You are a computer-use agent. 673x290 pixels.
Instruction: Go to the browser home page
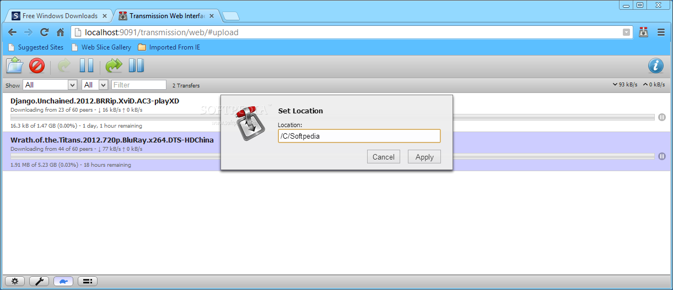tap(61, 32)
